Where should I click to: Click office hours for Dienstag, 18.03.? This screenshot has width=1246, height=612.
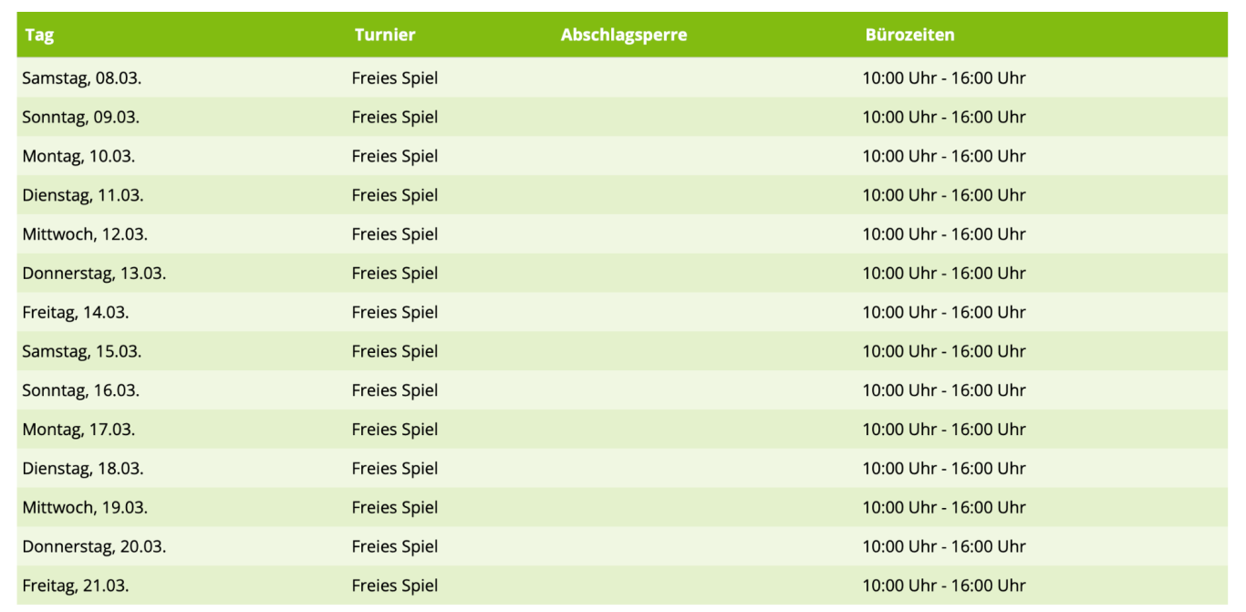pyautogui.click(x=944, y=469)
